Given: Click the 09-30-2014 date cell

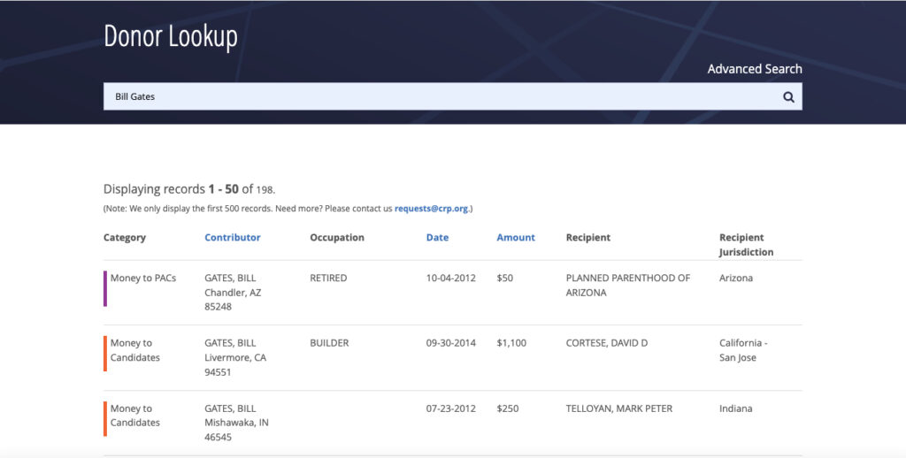Looking at the screenshot, I should [x=450, y=343].
